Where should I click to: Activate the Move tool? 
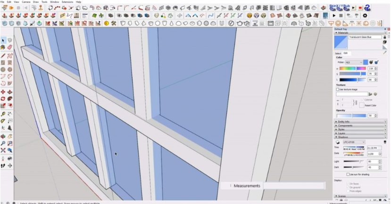pyautogui.click(x=3, y=92)
